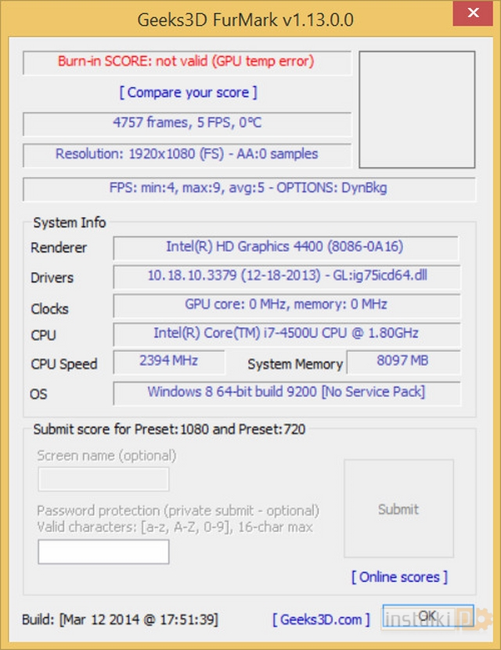The width and height of the screenshot is (501, 650).
Task: Click the System Memory 8097 MB field
Action: 402,362
